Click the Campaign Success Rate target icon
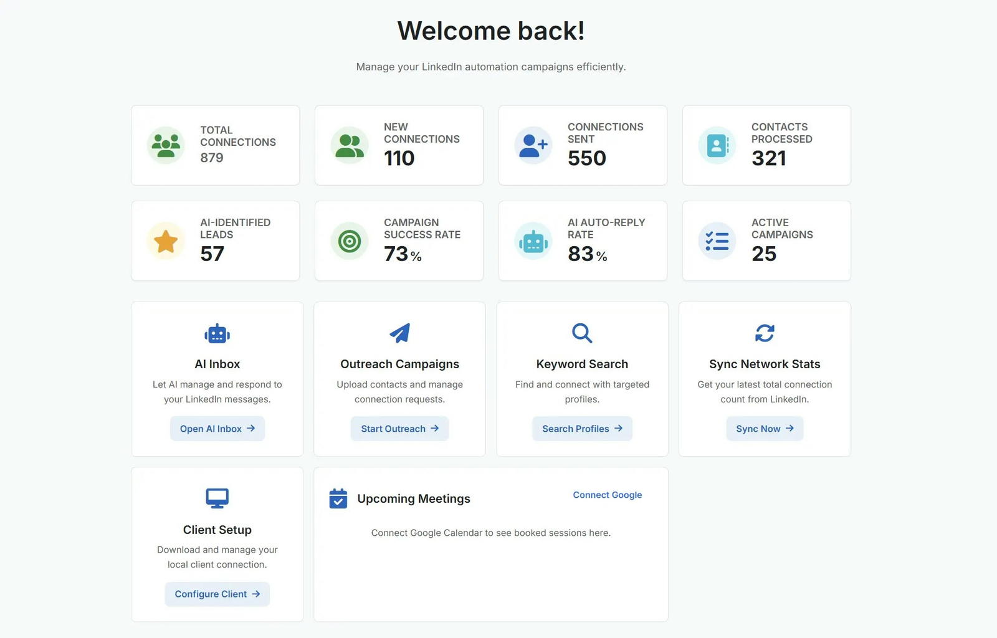Screen dimensions: 997x638 point(350,241)
